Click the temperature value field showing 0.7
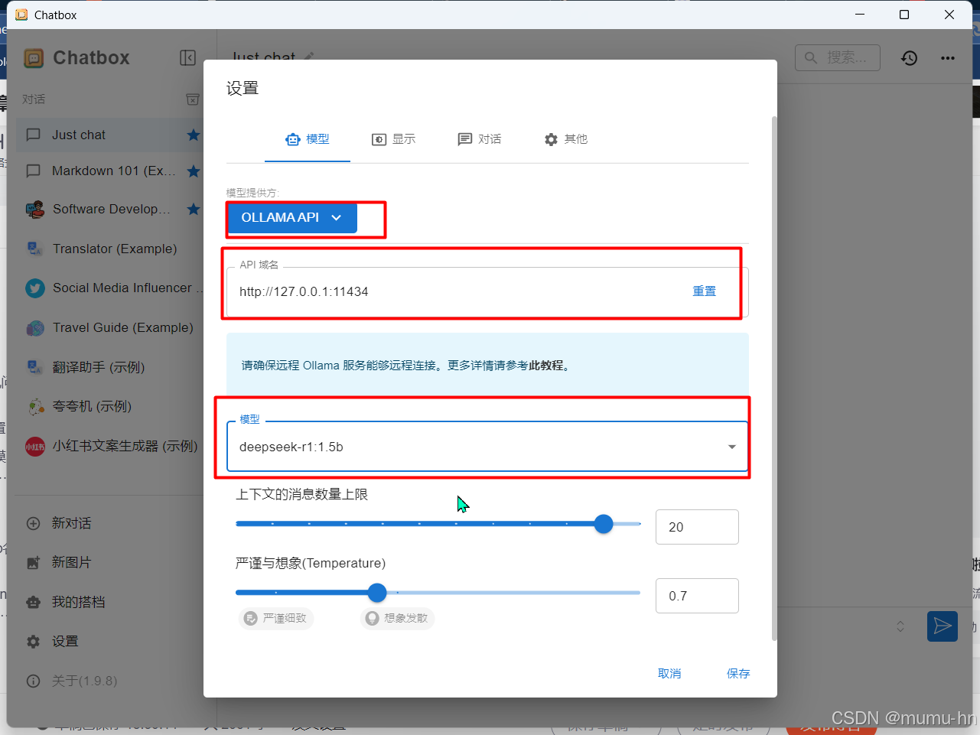This screenshot has width=980, height=735. point(697,596)
